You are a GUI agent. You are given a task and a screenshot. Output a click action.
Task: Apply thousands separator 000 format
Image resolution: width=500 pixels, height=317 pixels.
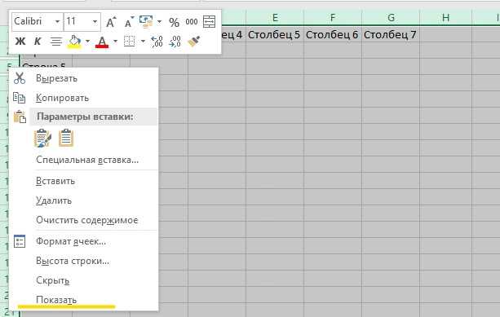click(x=192, y=22)
